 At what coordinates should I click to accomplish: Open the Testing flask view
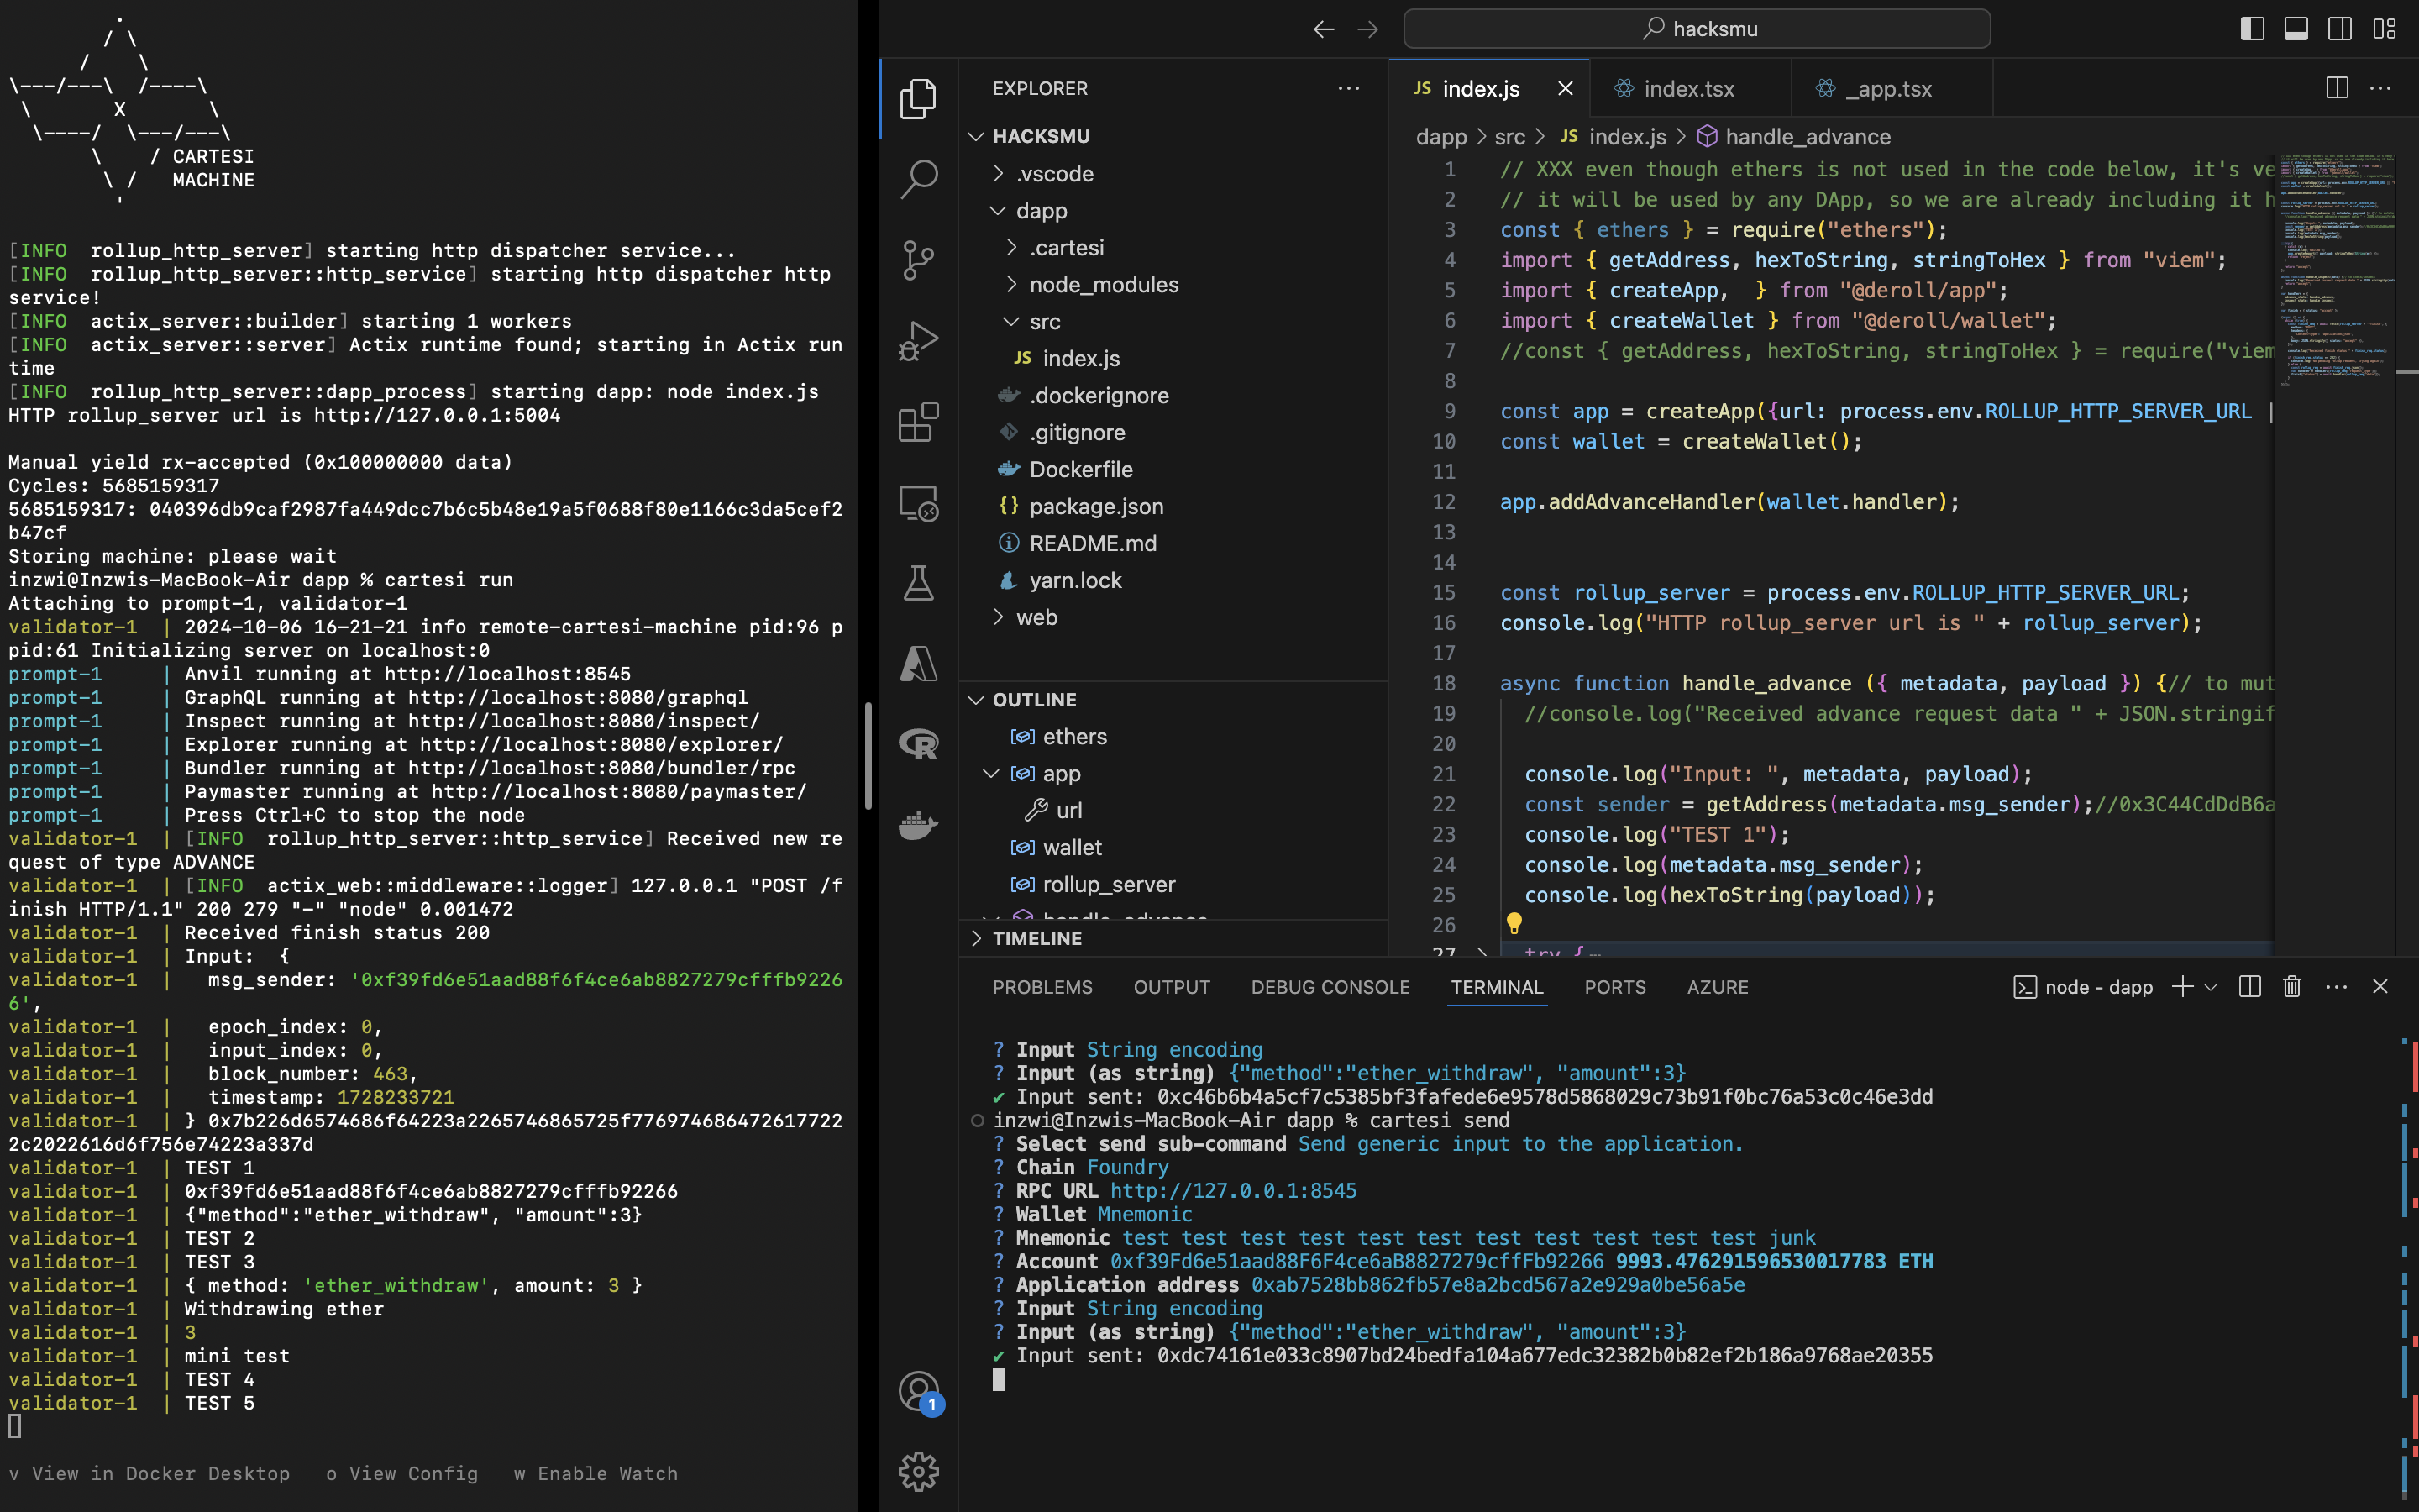tap(917, 583)
